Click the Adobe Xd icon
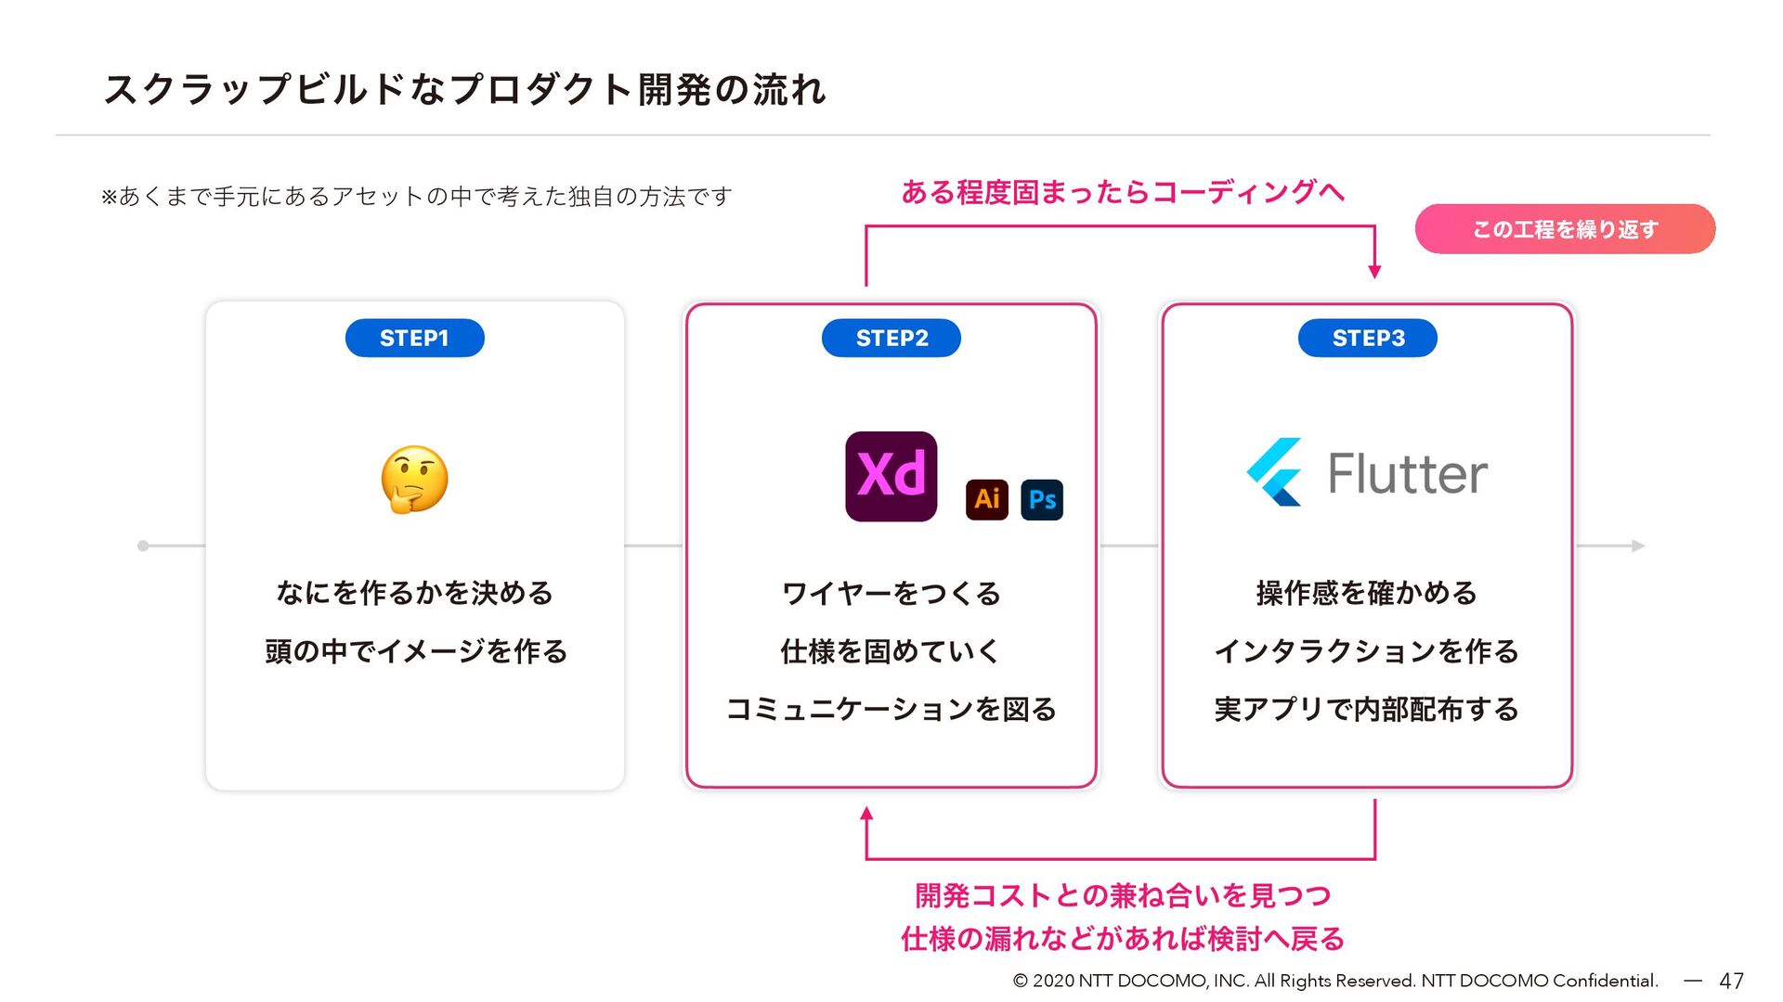The width and height of the screenshot is (1783, 1002). pos(891,476)
